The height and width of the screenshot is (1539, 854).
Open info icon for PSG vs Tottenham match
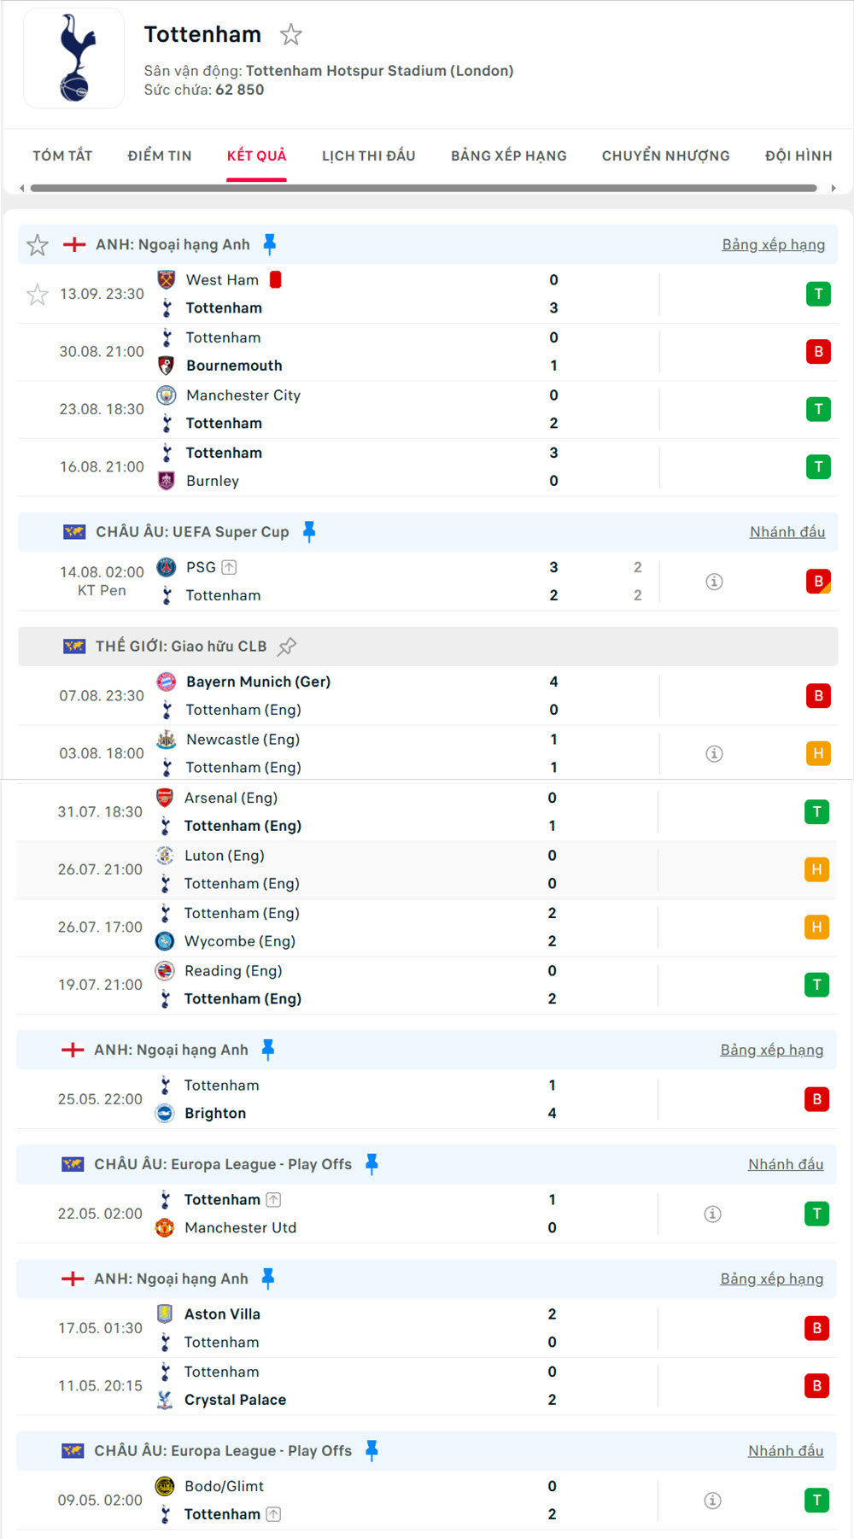[x=715, y=582]
